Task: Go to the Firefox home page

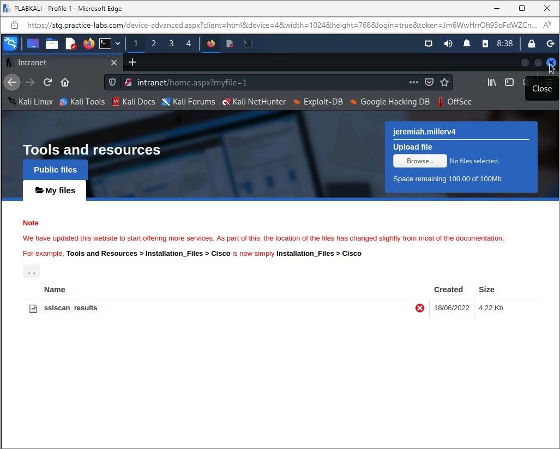Action: click(65, 82)
